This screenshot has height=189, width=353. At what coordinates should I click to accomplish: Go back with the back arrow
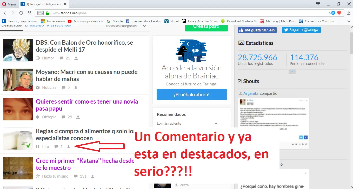(5, 13)
